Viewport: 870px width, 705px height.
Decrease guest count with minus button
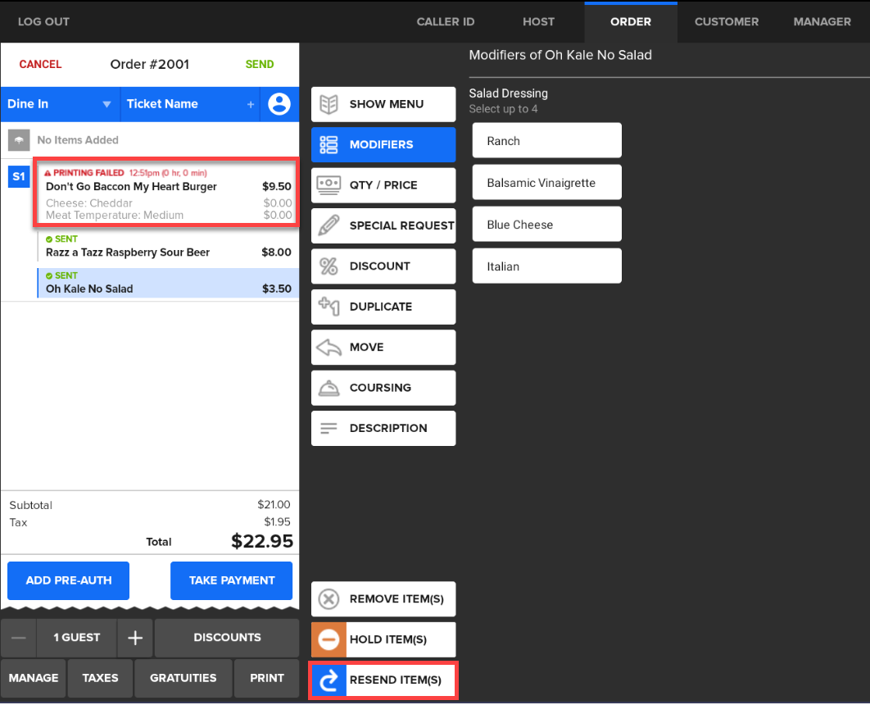(x=19, y=638)
